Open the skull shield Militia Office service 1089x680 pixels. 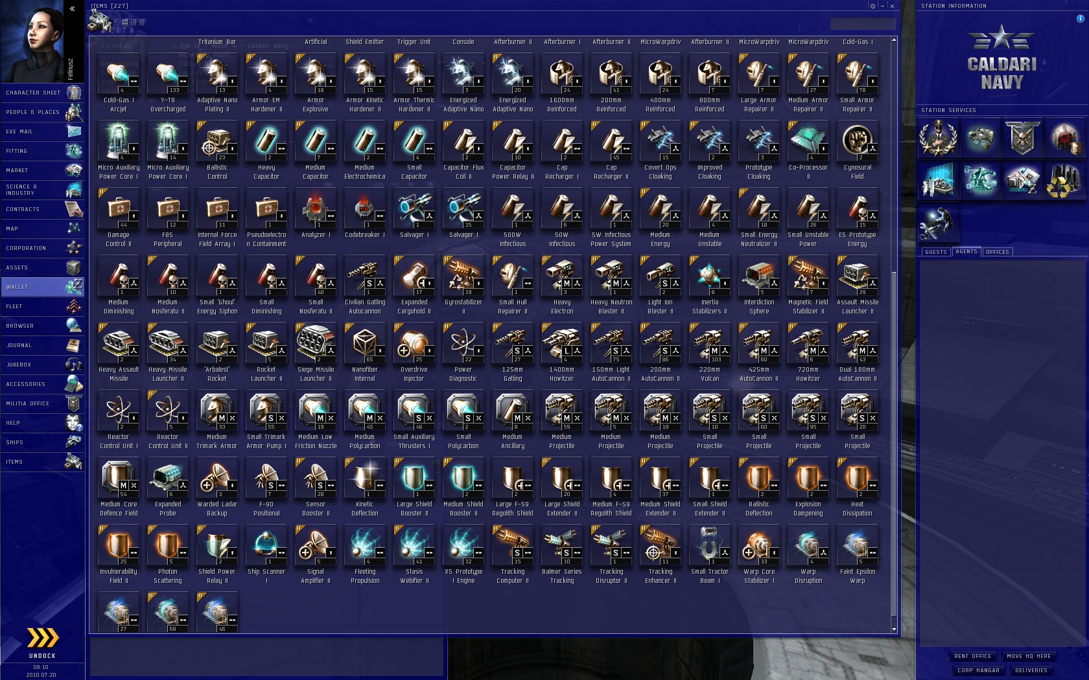(x=1022, y=138)
